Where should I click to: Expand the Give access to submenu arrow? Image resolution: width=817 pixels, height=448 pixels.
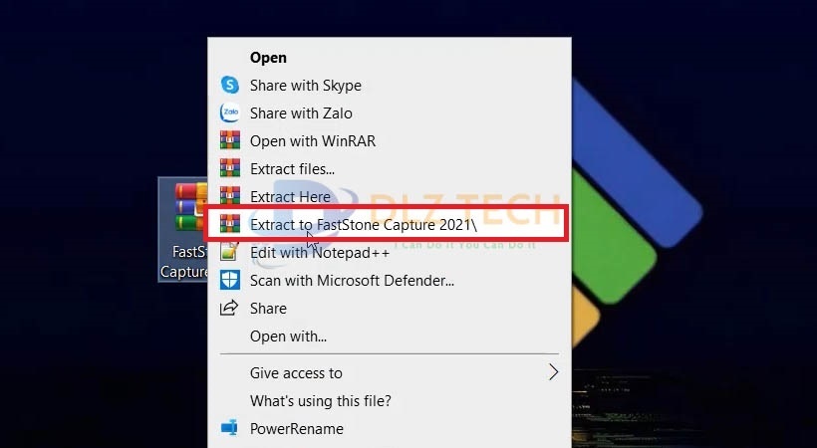(x=553, y=373)
